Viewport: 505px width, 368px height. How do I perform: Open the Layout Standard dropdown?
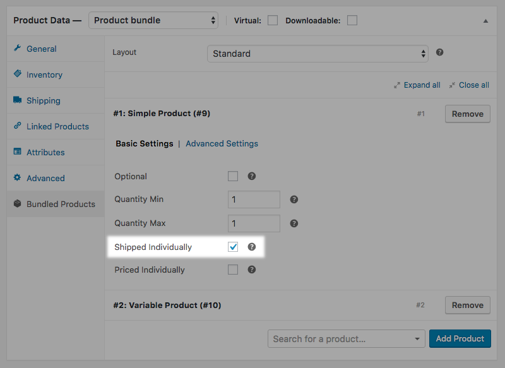318,54
